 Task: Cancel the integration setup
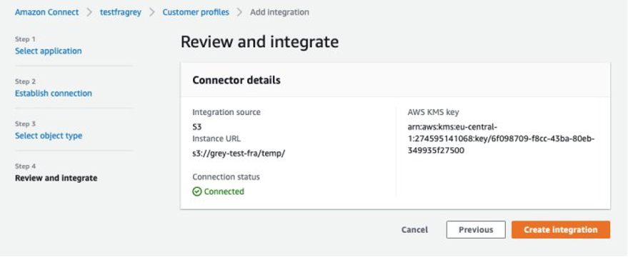[414, 230]
